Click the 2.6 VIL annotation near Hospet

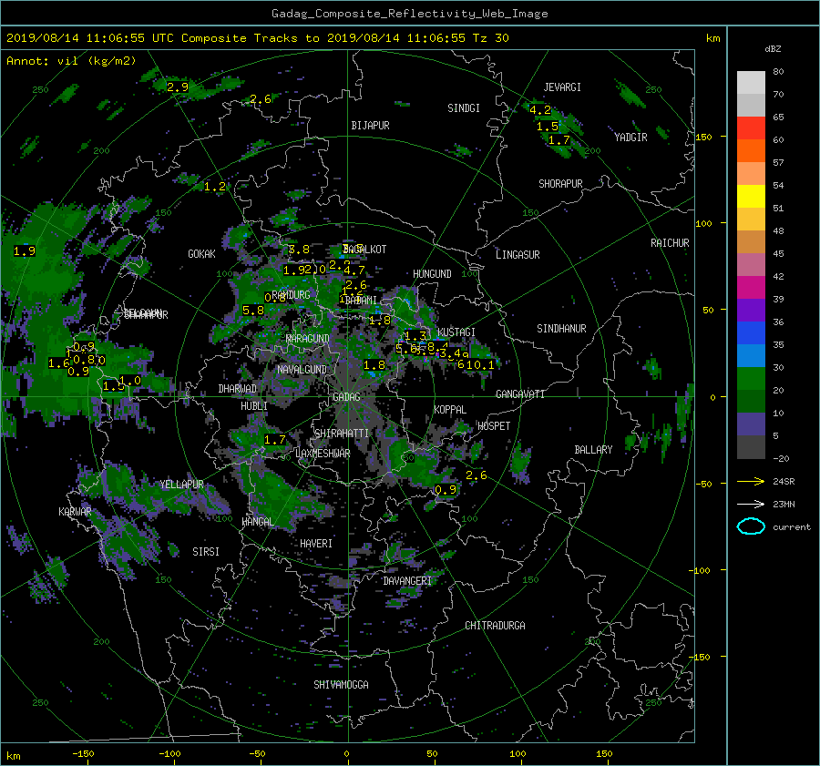coord(476,475)
